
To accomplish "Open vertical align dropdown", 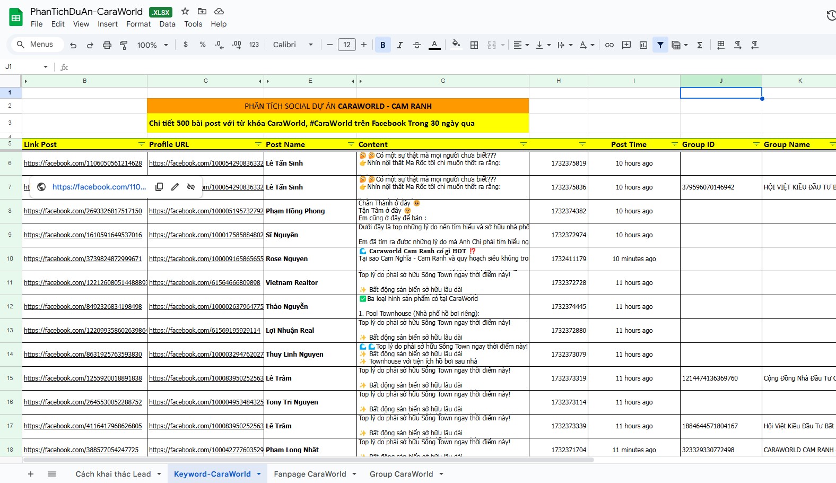I will click(x=543, y=45).
